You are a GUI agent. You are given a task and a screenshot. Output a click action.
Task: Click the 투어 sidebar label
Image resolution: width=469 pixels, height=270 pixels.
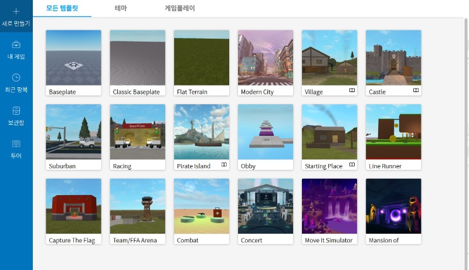16,156
